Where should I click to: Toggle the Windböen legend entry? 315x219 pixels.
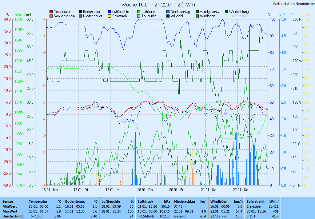(x=197, y=16)
